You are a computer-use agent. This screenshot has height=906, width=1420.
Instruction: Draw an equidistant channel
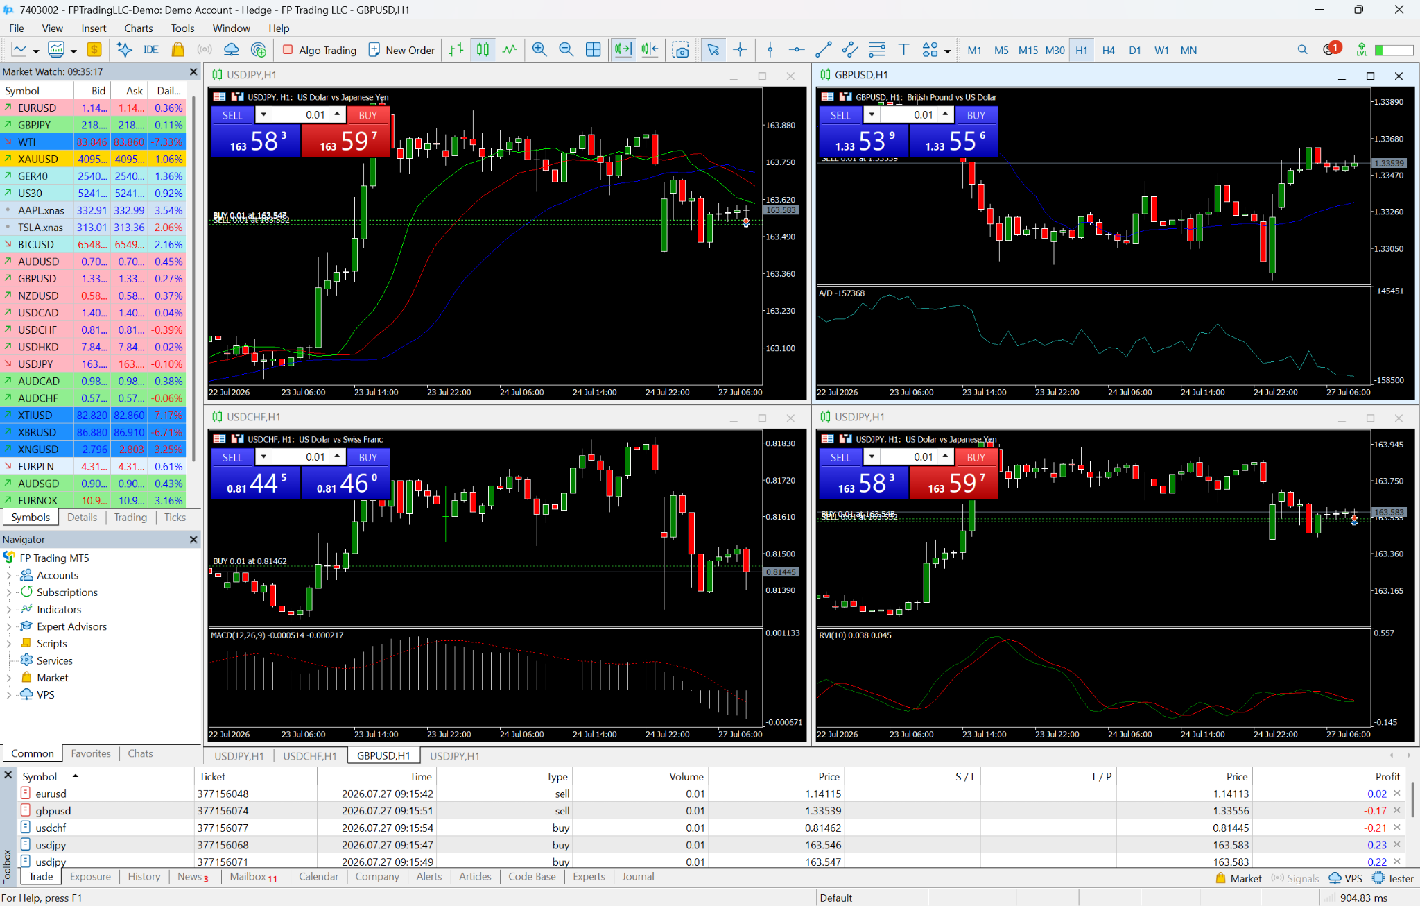tap(849, 50)
